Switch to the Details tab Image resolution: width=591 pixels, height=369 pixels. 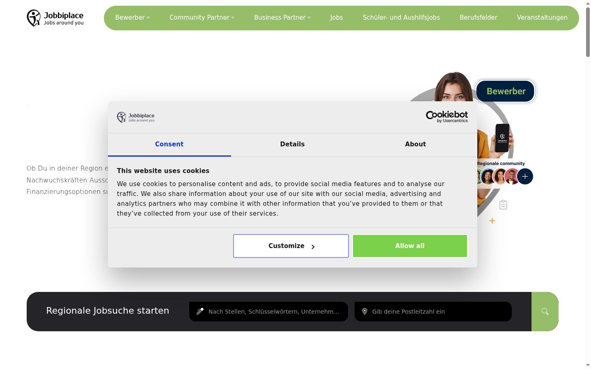pyautogui.click(x=293, y=144)
